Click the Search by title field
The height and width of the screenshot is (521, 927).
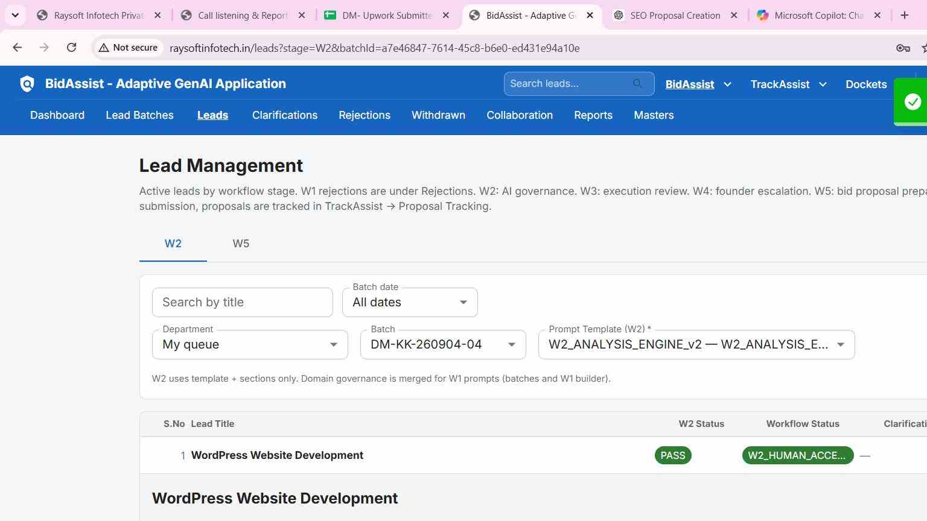point(243,302)
